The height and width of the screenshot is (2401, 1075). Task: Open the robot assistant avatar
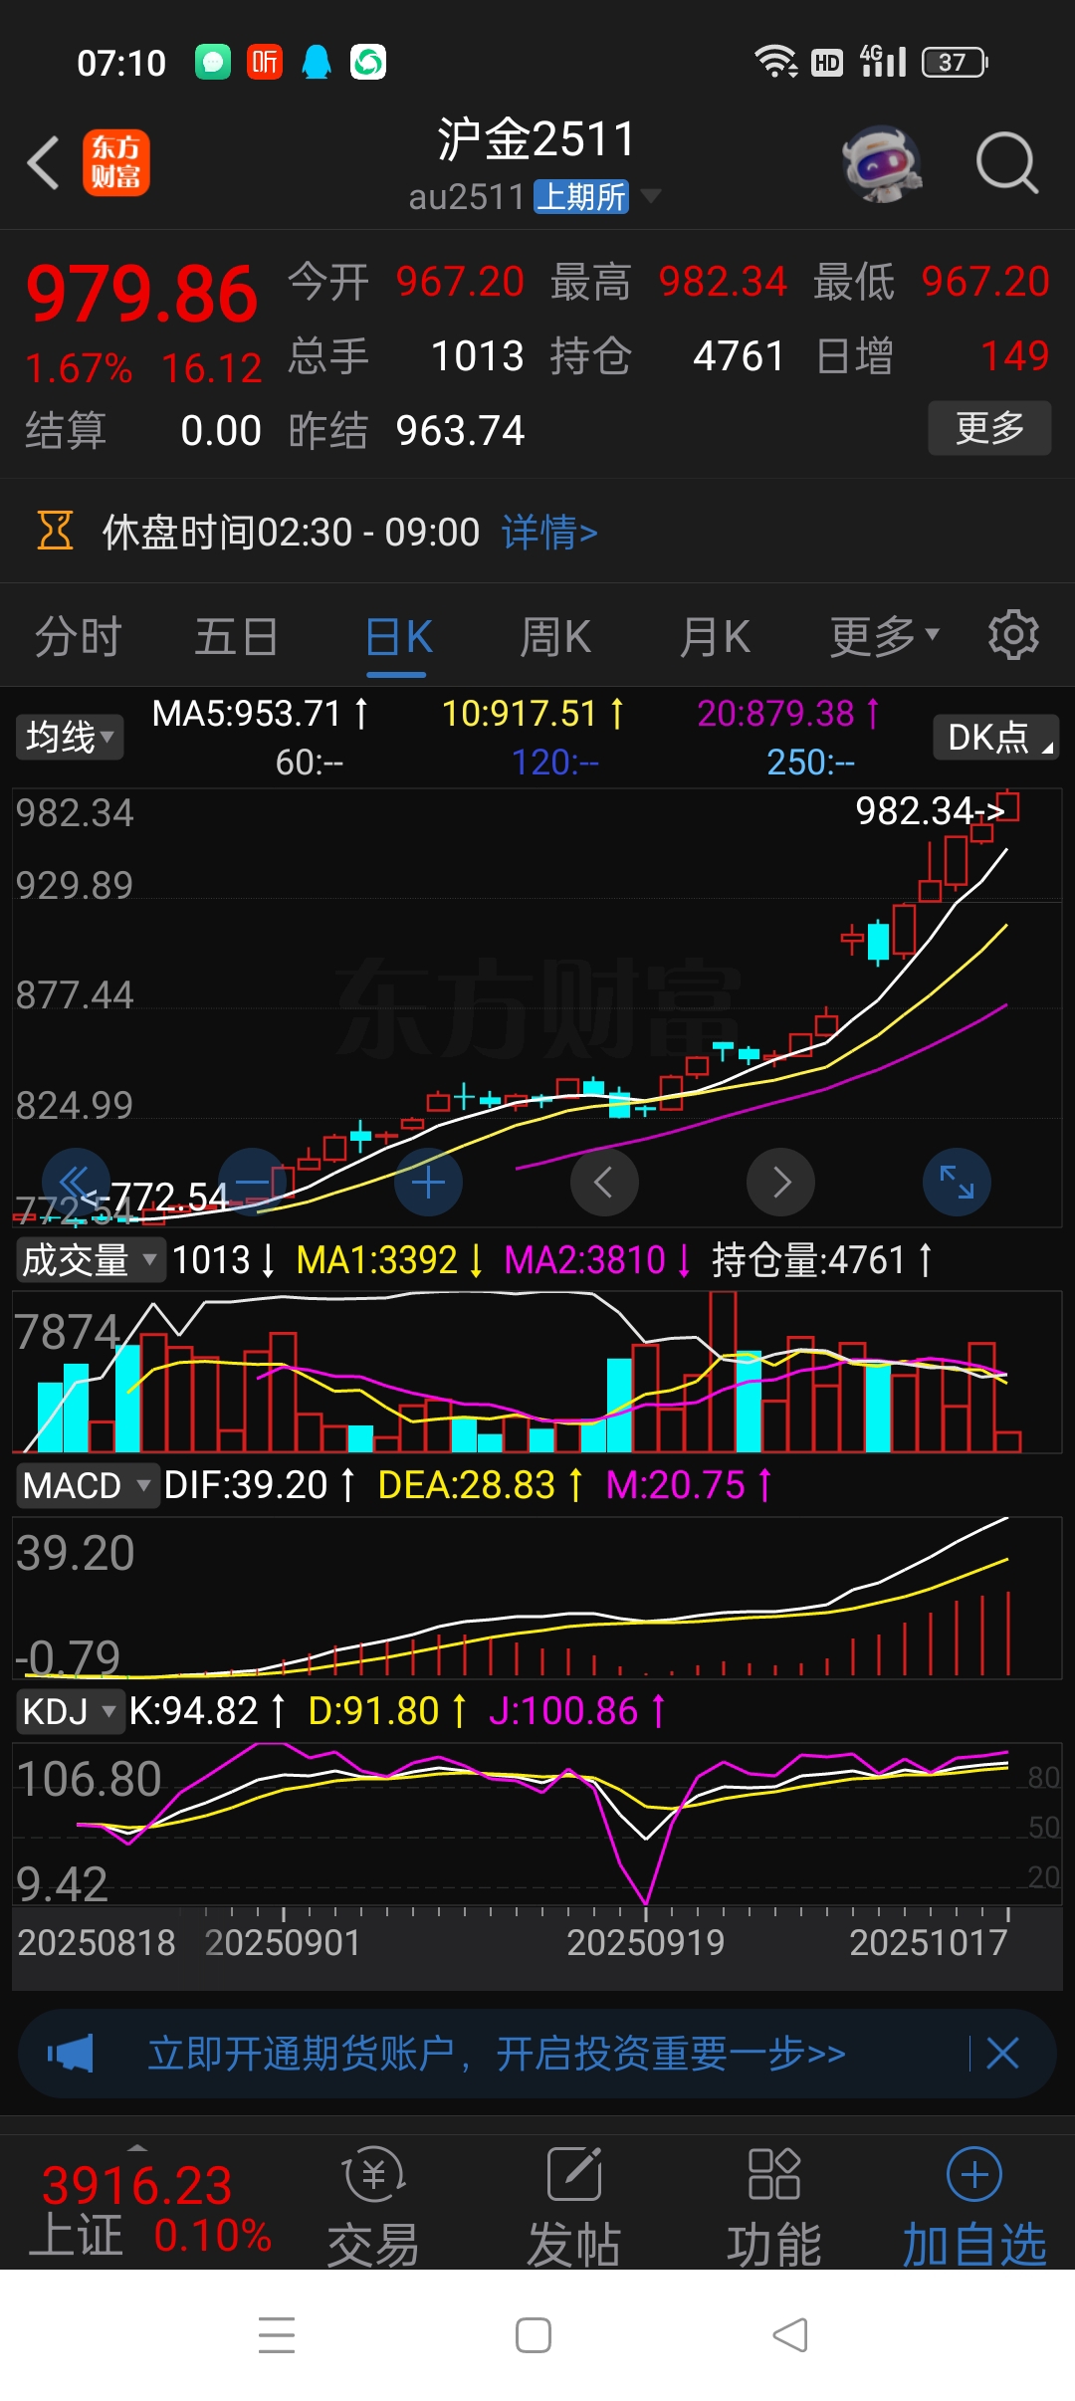(882, 163)
